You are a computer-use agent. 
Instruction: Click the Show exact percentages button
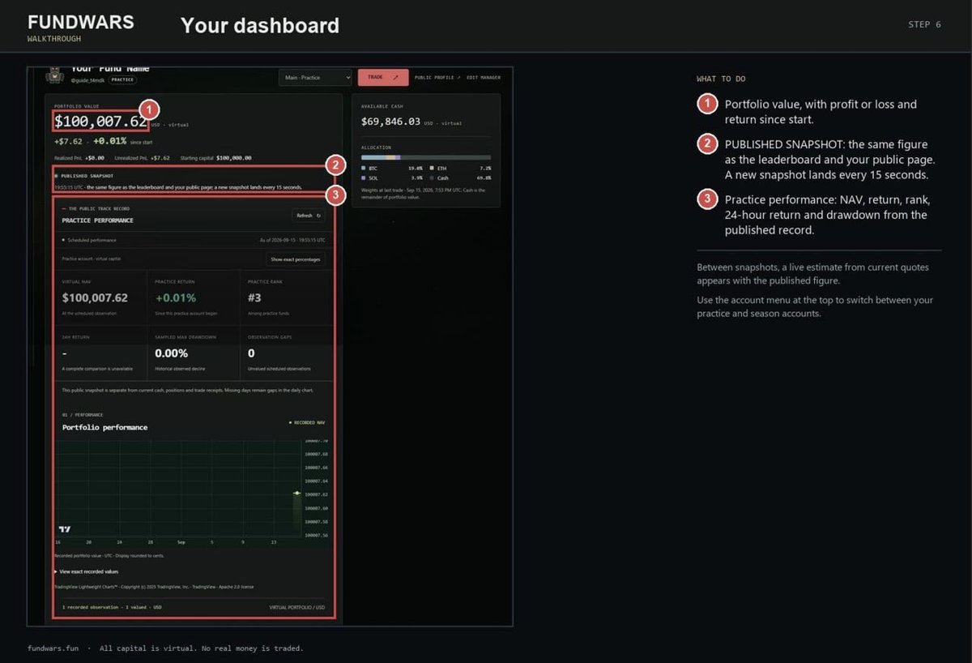(x=296, y=259)
